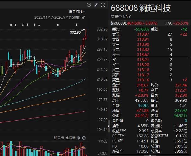Click the panel collapse arrow on divider
This screenshot has width=191, height=156.
click(109, 126)
